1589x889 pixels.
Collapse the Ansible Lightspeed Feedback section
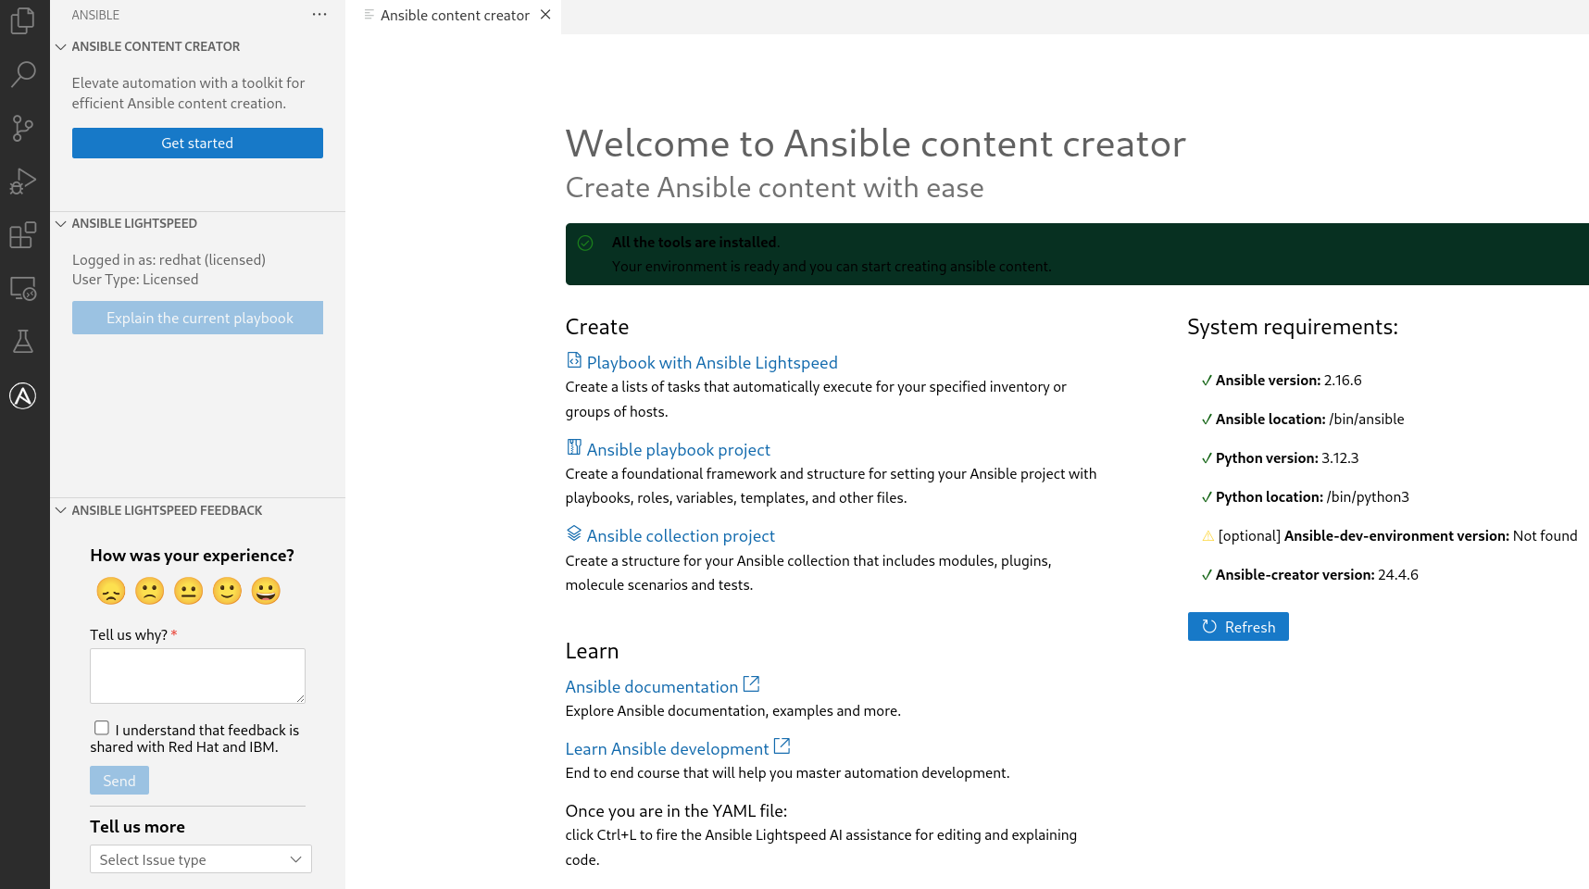coord(61,510)
